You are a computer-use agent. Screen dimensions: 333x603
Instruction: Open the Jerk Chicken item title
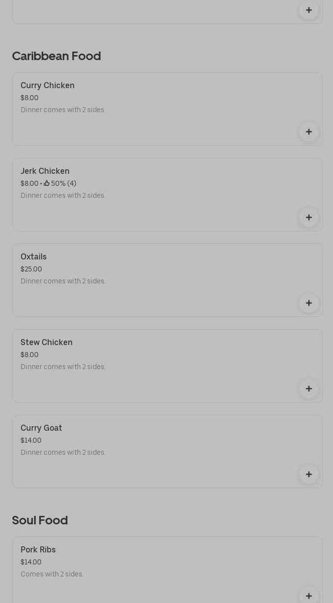(45, 171)
